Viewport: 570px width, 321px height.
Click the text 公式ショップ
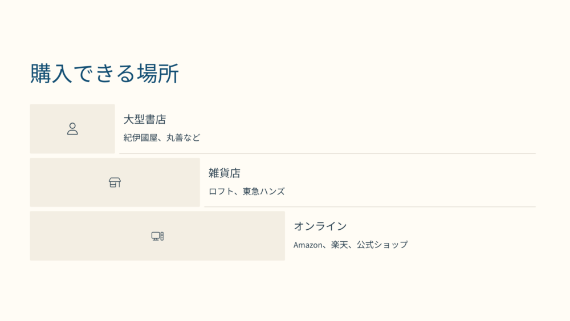pyautogui.click(x=382, y=245)
